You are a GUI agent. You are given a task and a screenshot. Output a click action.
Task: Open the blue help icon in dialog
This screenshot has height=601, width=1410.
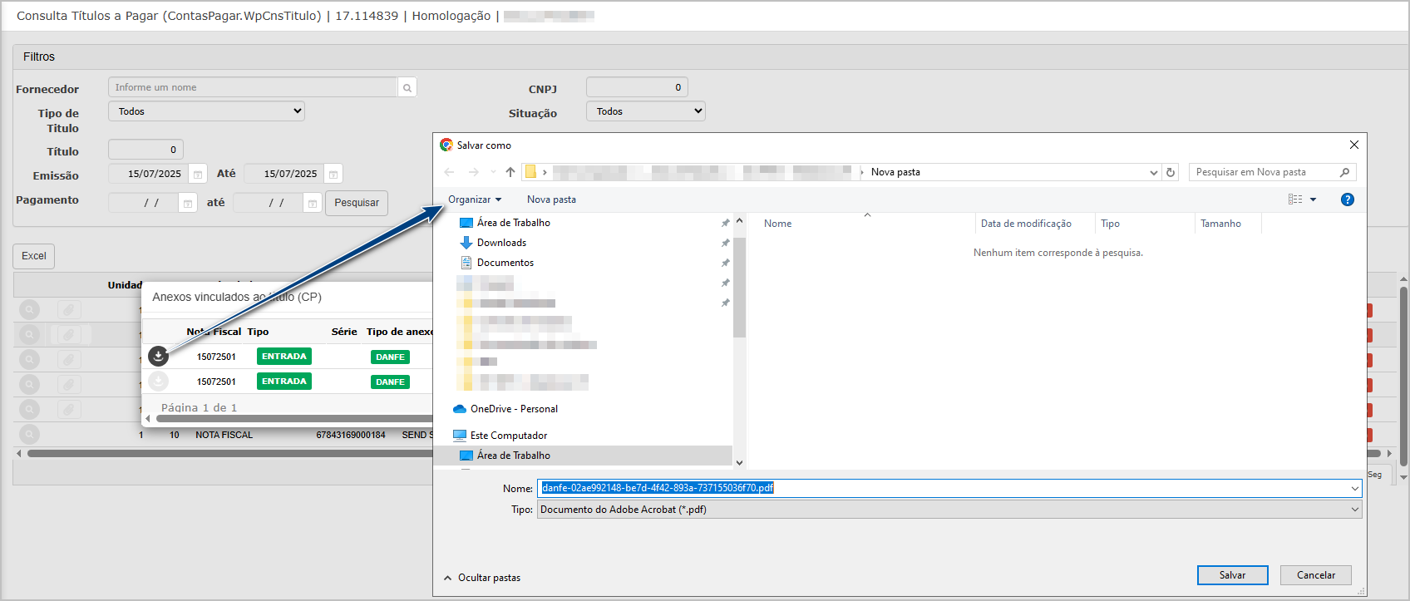(x=1348, y=200)
